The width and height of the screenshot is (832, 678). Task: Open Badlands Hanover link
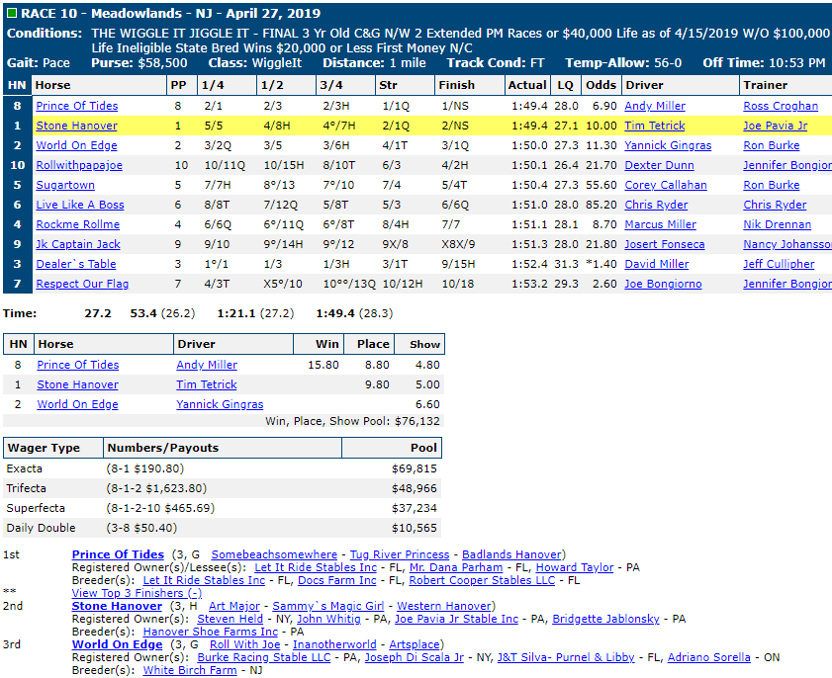[x=511, y=554]
